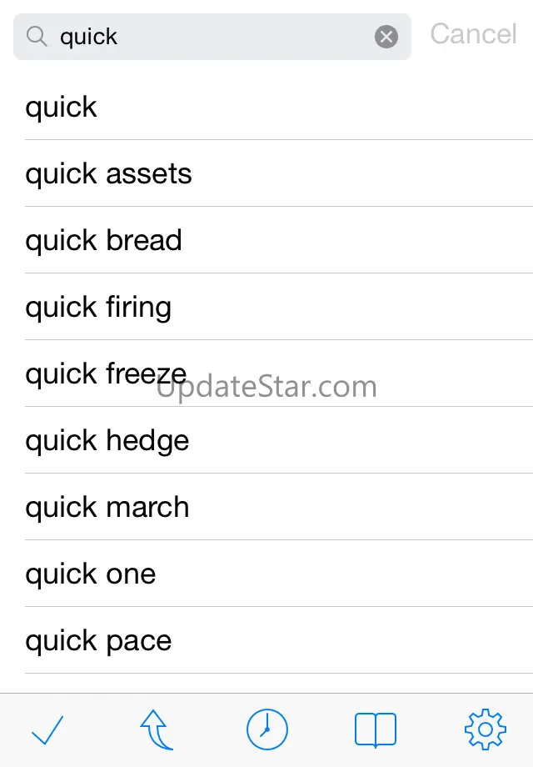Tap the search field containing "quick"
533x767 pixels.
tap(208, 37)
